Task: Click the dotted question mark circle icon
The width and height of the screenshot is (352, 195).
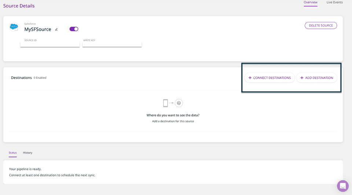Action: tap(179, 103)
